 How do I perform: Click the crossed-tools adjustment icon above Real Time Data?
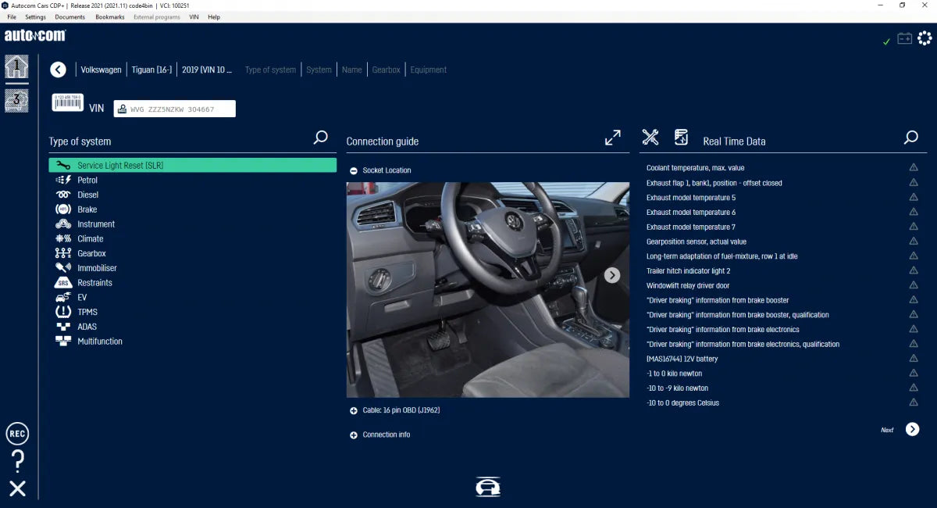tap(650, 137)
